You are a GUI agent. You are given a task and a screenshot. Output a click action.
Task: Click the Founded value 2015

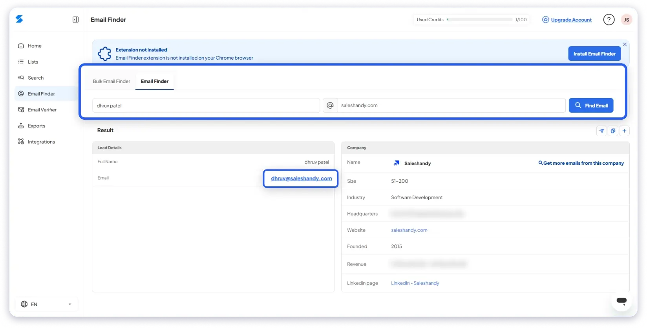coord(397,247)
